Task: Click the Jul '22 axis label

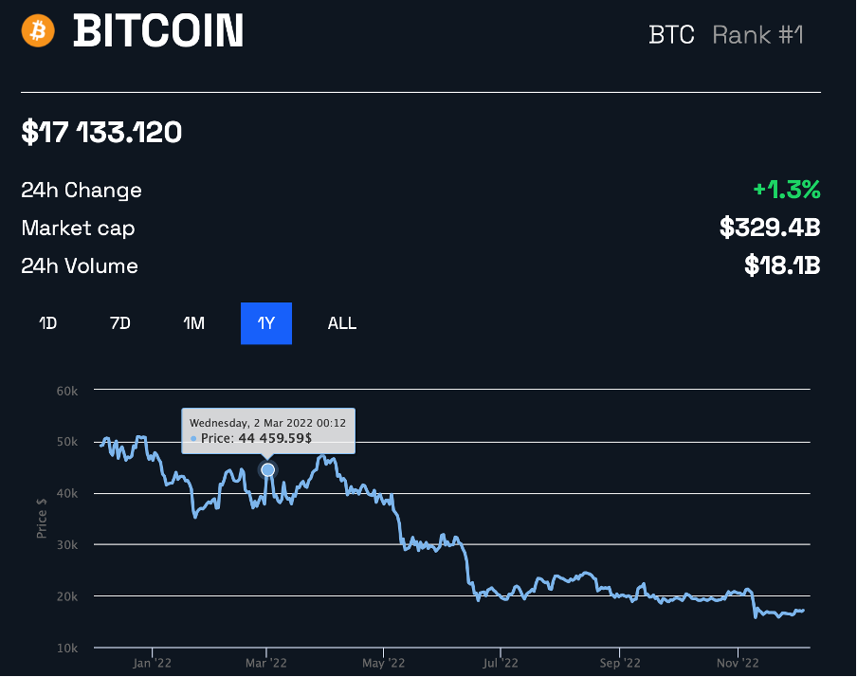Action: 501,663
